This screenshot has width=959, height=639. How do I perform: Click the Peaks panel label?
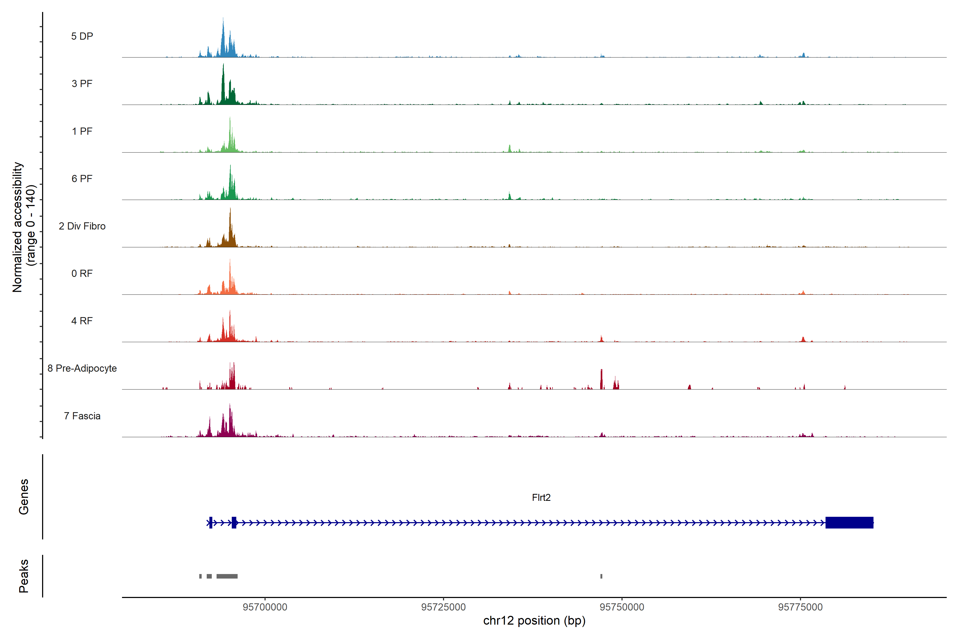(24, 576)
